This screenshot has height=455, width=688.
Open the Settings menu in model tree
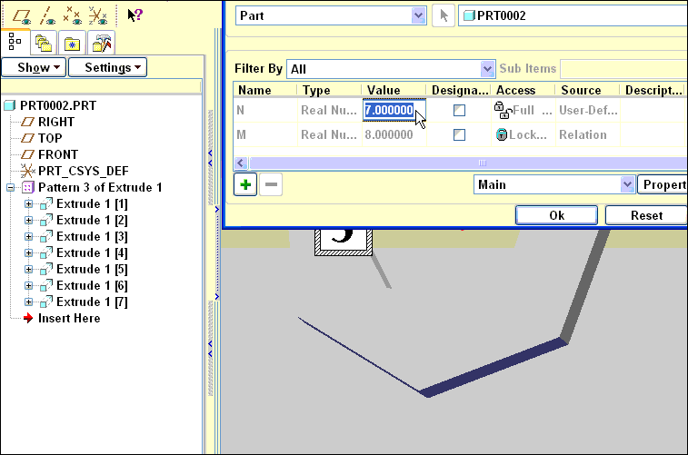(x=114, y=67)
